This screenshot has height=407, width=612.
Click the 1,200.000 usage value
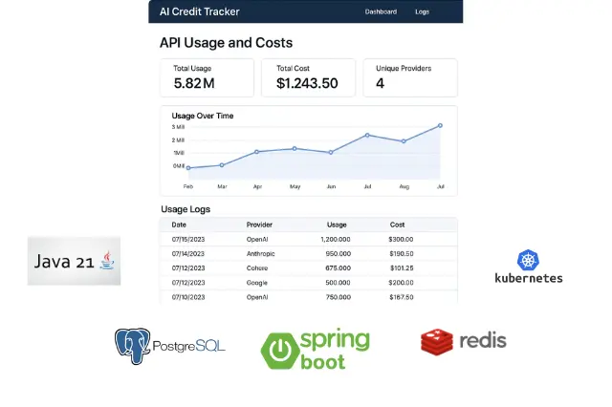336,240
